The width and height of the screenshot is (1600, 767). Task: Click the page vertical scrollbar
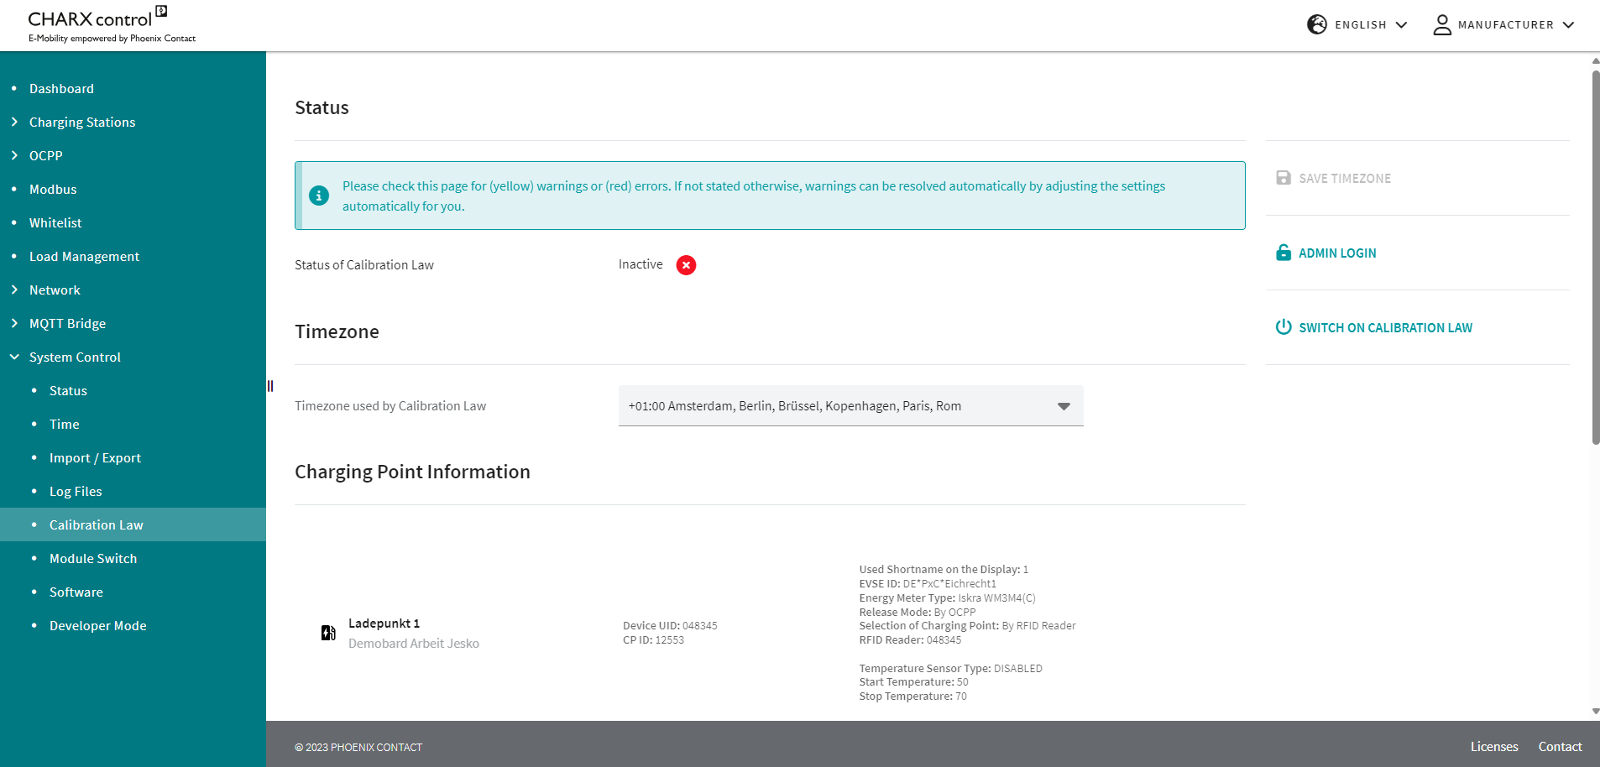(x=1595, y=252)
